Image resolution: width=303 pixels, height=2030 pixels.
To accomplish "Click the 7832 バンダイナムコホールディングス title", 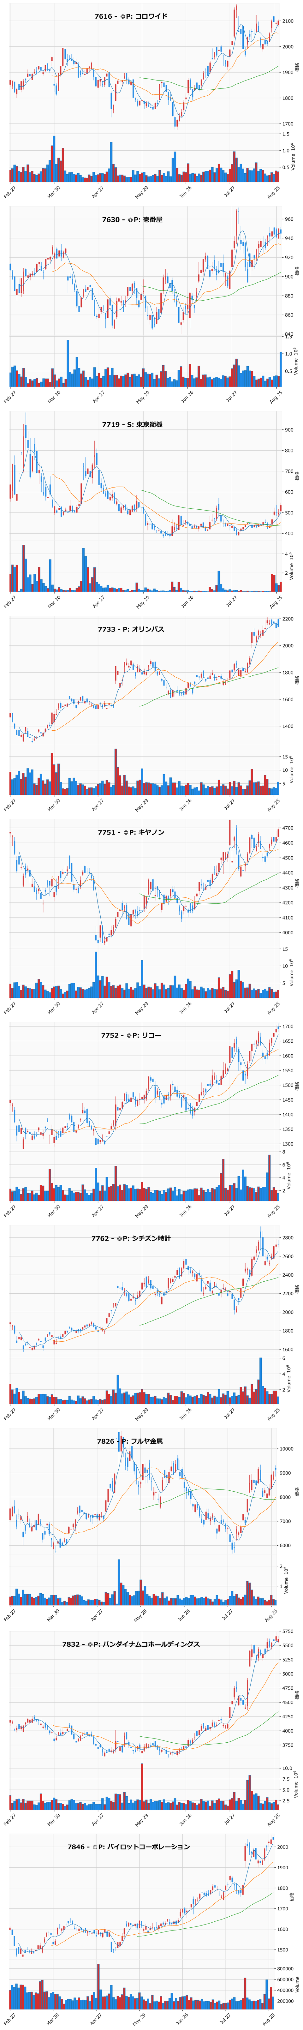I will pos(131,1645).
